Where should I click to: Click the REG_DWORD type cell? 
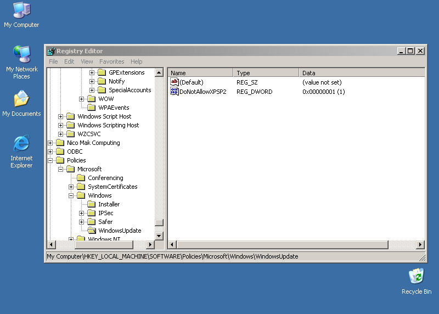point(254,92)
